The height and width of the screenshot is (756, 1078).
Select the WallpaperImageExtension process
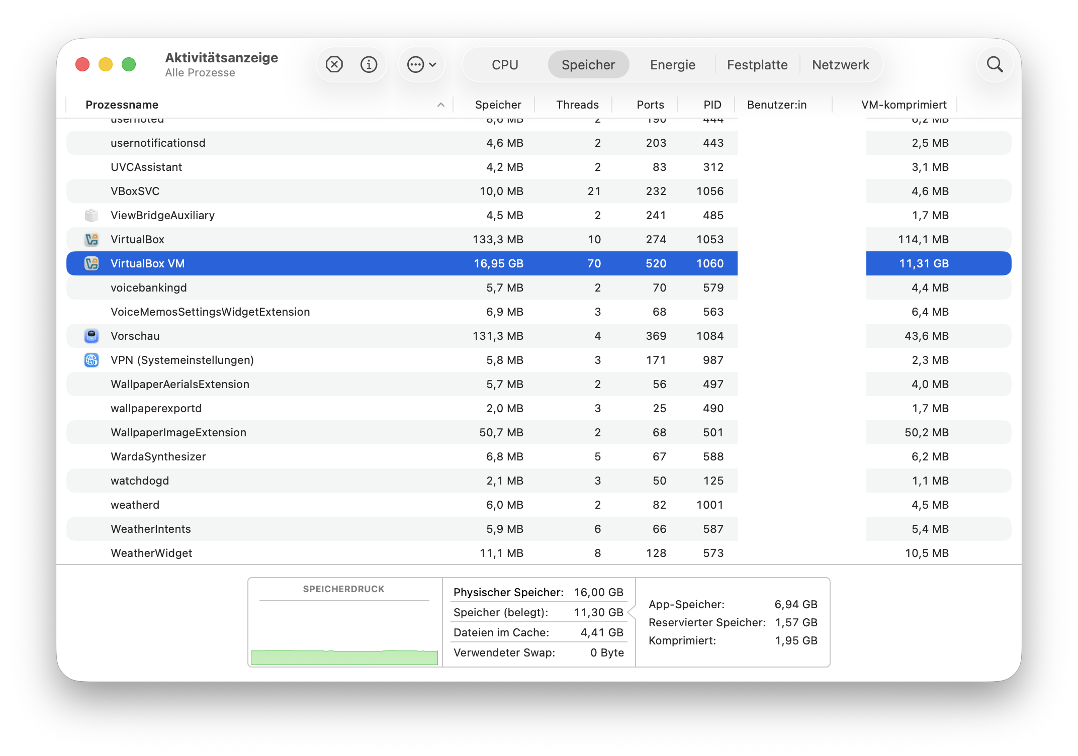[178, 432]
